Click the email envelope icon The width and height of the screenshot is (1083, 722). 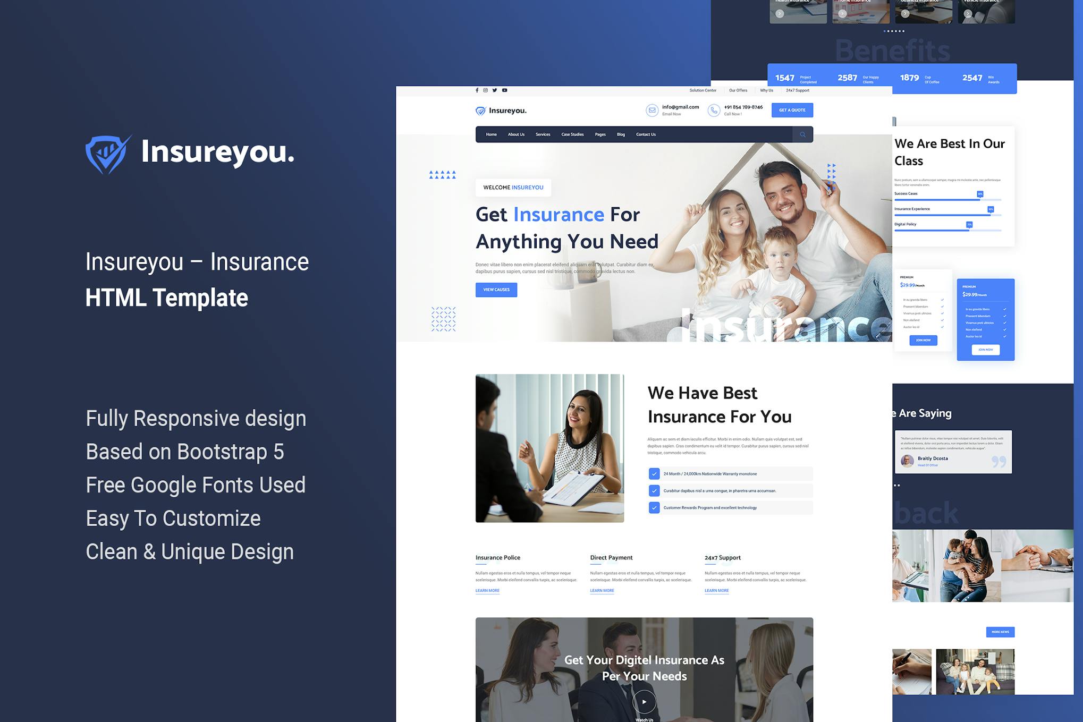652,111
